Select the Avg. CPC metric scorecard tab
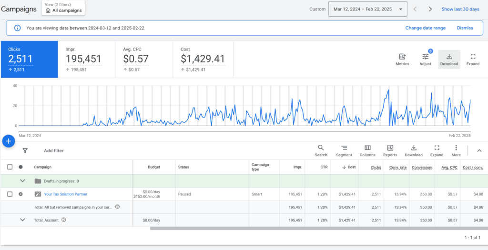 pyautogui.click(x=143, y=59)
